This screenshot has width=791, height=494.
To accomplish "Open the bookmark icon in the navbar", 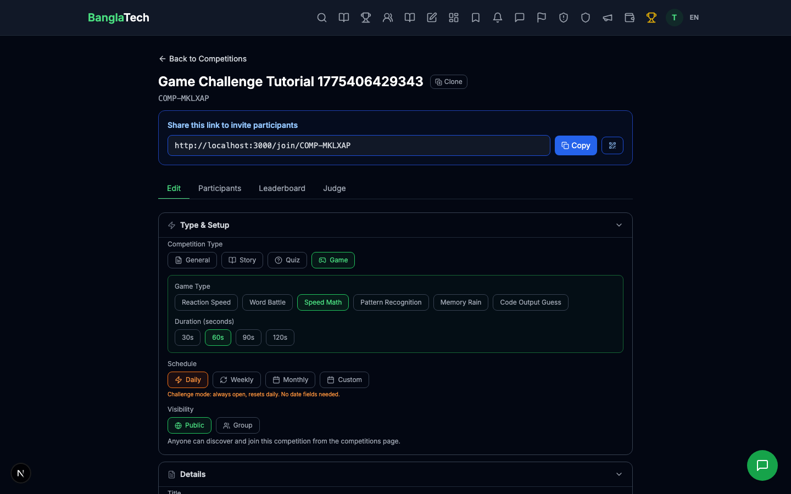I will pyautogui.click(x=476, y=18).
